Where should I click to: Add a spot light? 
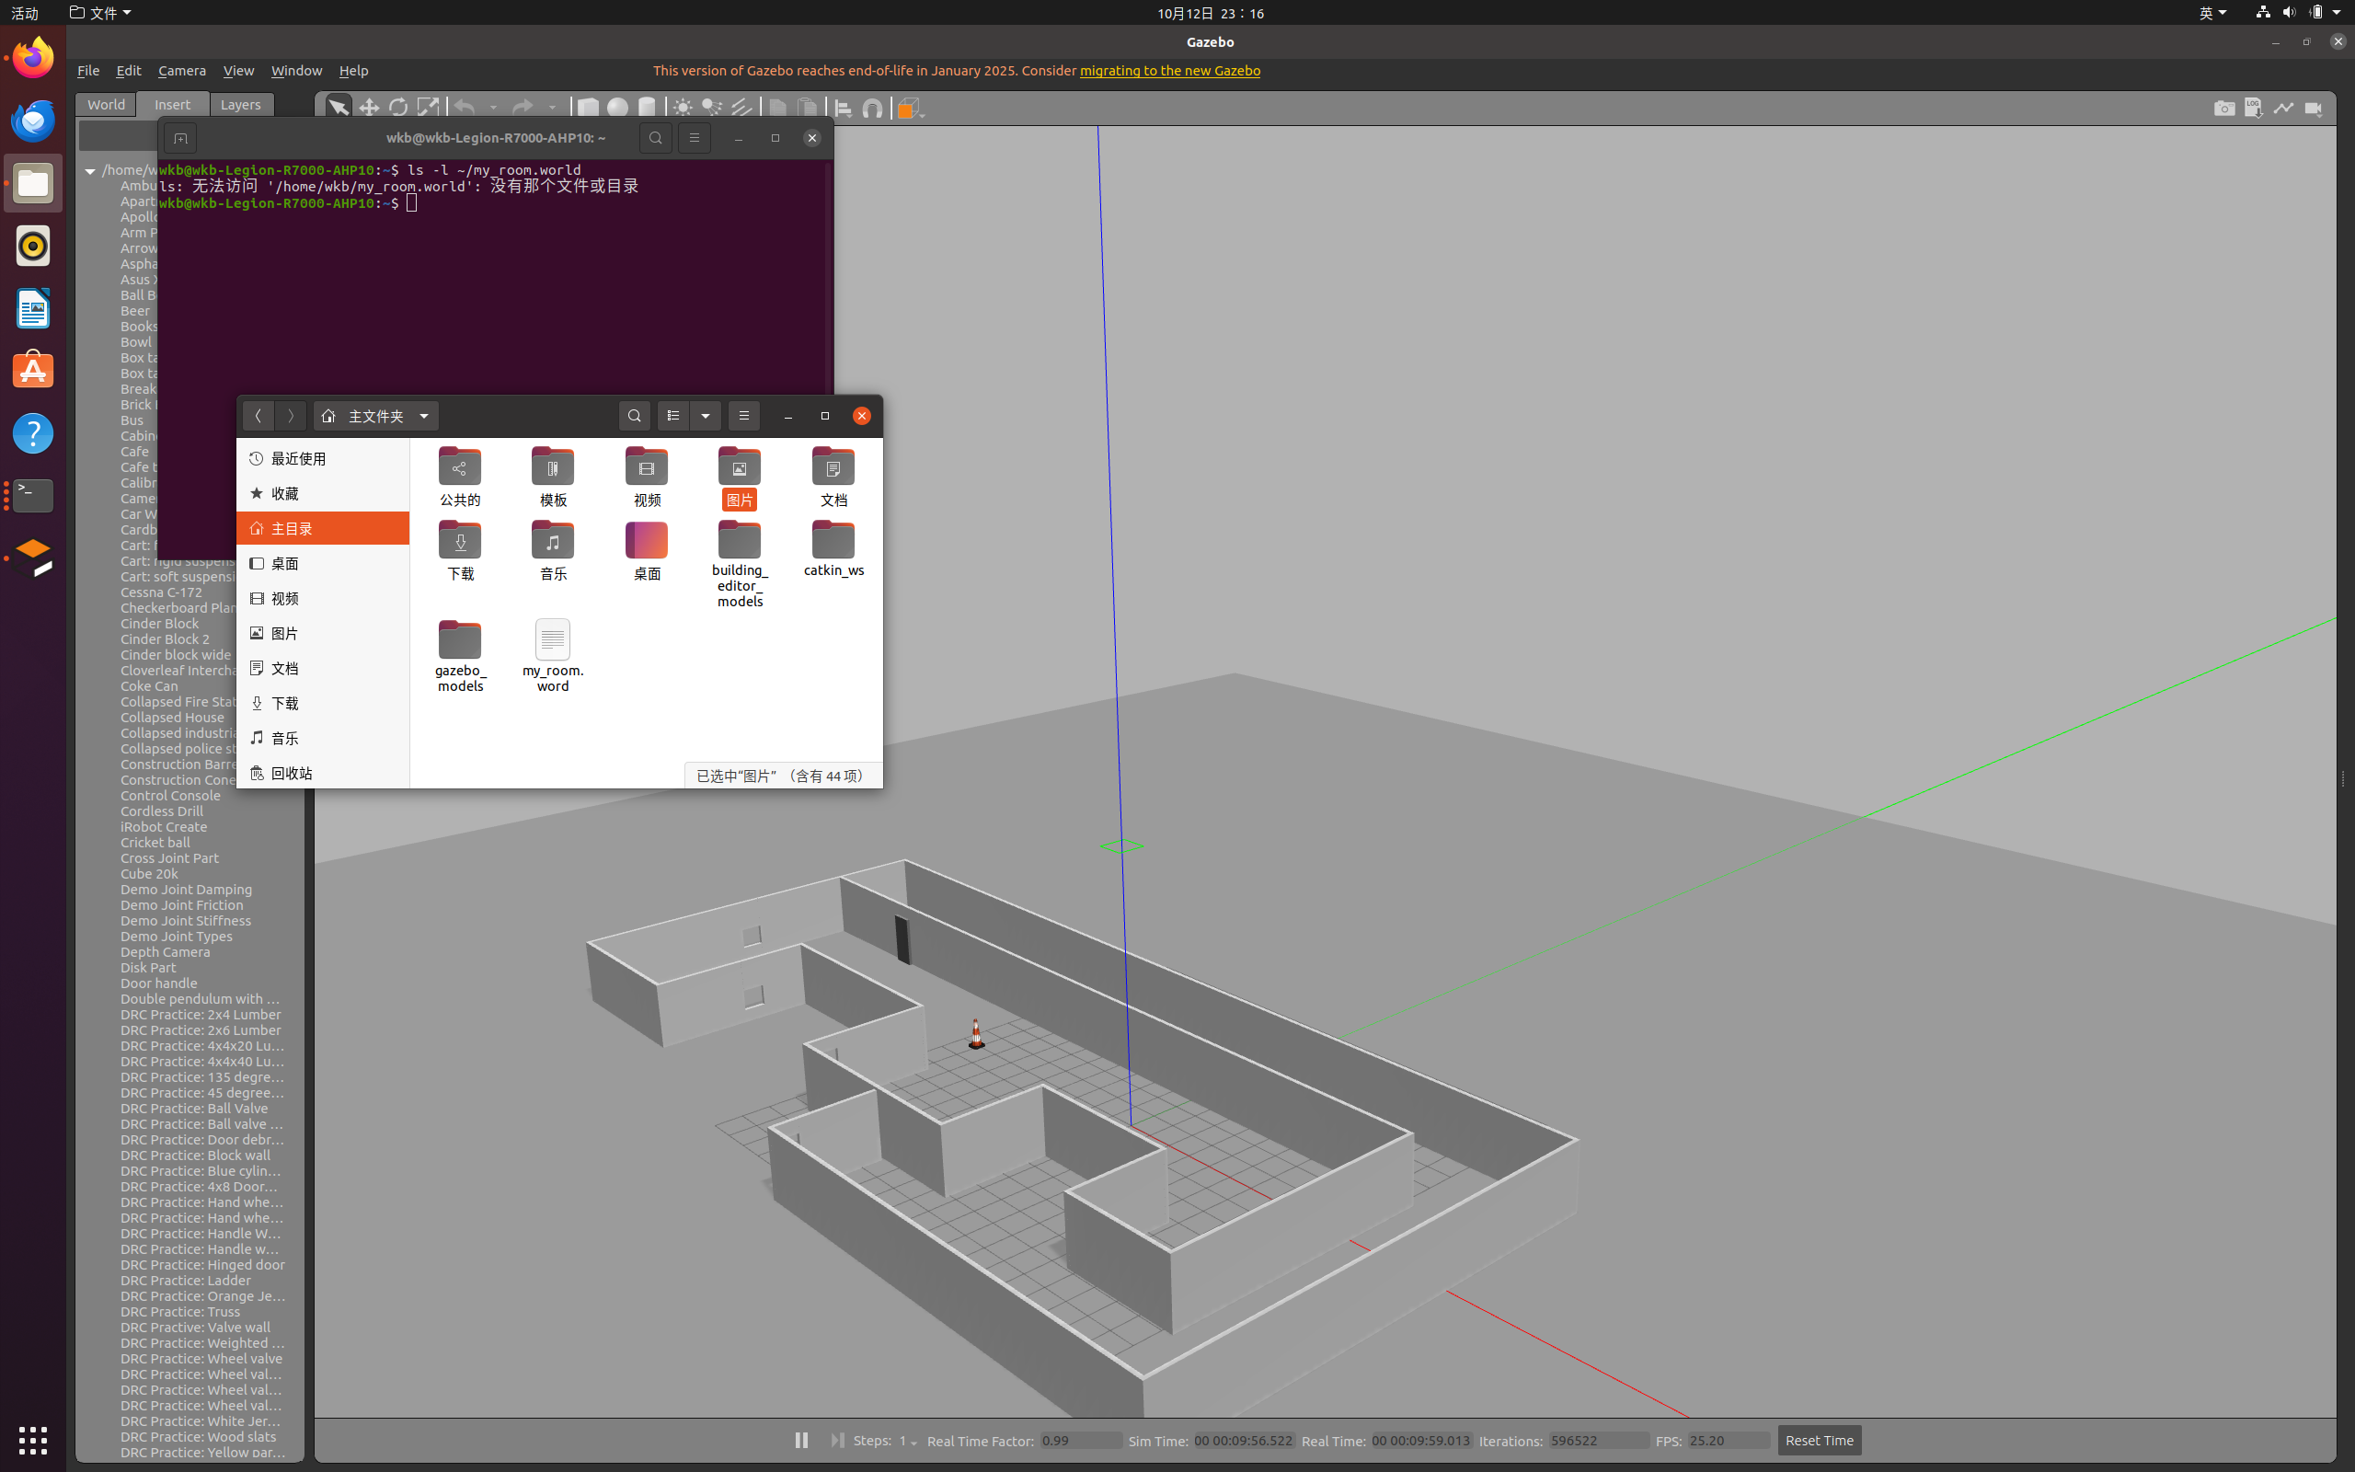click(712, 108)
